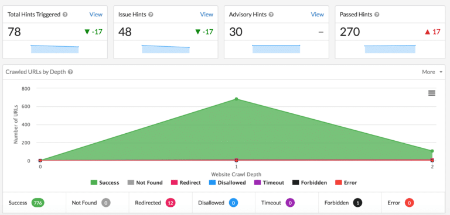Screen dimensions: 450x215
Task: Click green down arrow in Total Hints card
Action: pos(87,32)
